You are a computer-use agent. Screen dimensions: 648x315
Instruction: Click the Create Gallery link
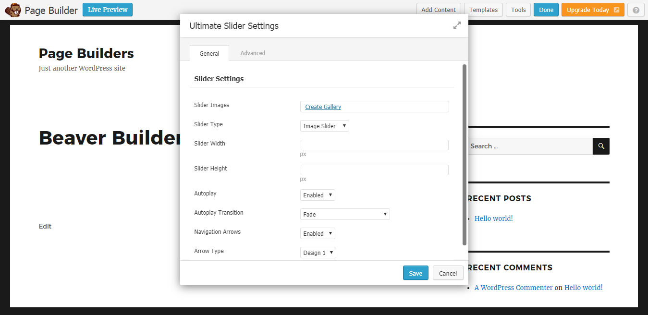323,107
